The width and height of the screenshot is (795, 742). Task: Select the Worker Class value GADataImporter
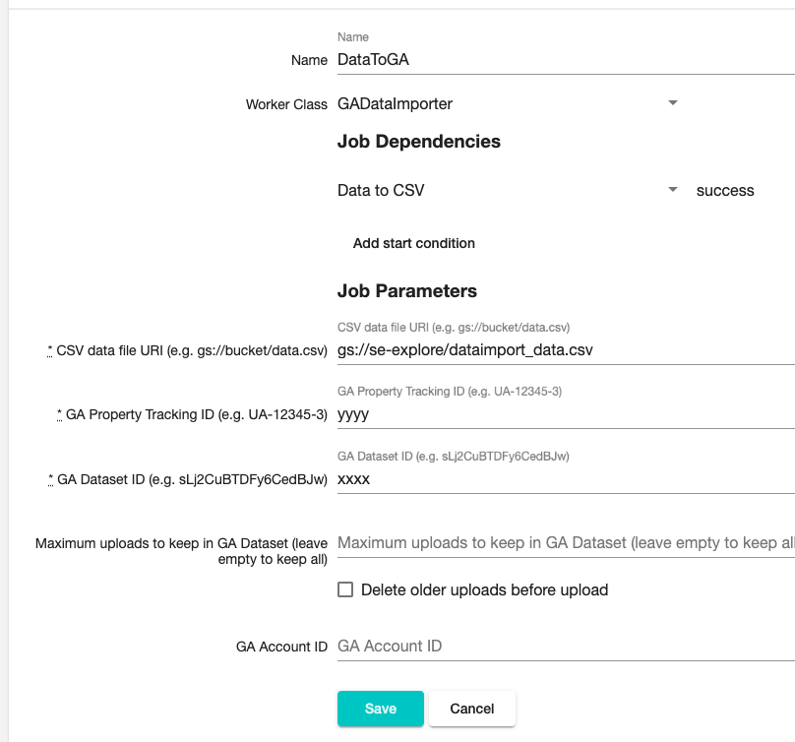click(397, 102)
